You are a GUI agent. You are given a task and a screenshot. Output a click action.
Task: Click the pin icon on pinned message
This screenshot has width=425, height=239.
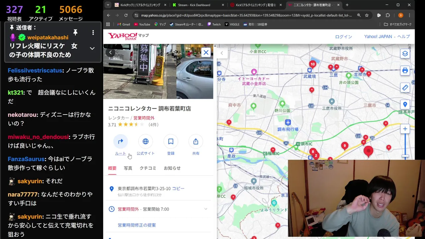point(75,32)
